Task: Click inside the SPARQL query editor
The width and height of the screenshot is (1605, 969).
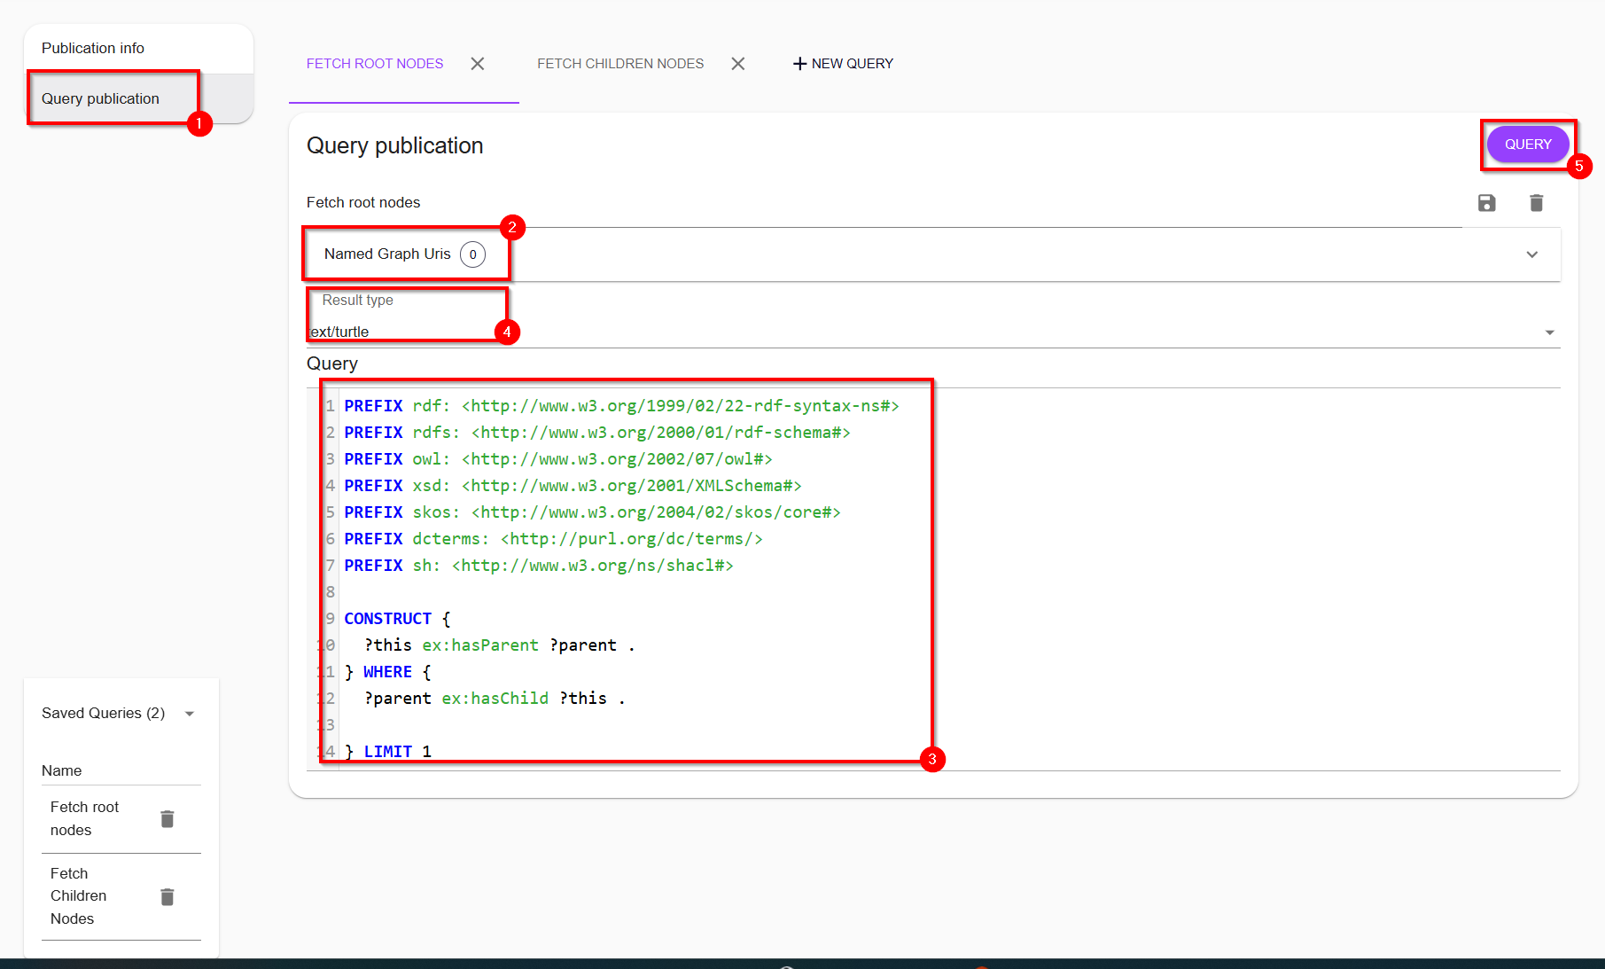Action: coord(620,576)
